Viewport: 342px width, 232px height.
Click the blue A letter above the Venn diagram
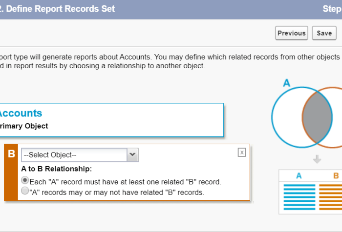pos(287,83)
